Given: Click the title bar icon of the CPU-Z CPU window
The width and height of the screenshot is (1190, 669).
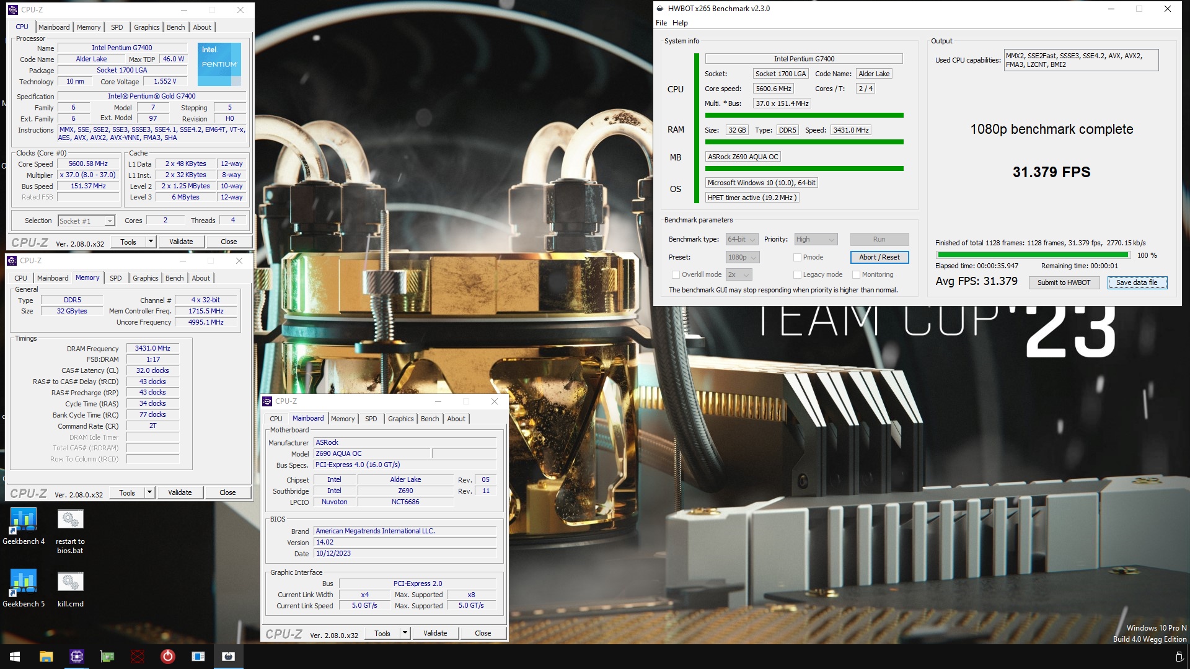Looking at the screenshot, I should [x=13, y=10].
